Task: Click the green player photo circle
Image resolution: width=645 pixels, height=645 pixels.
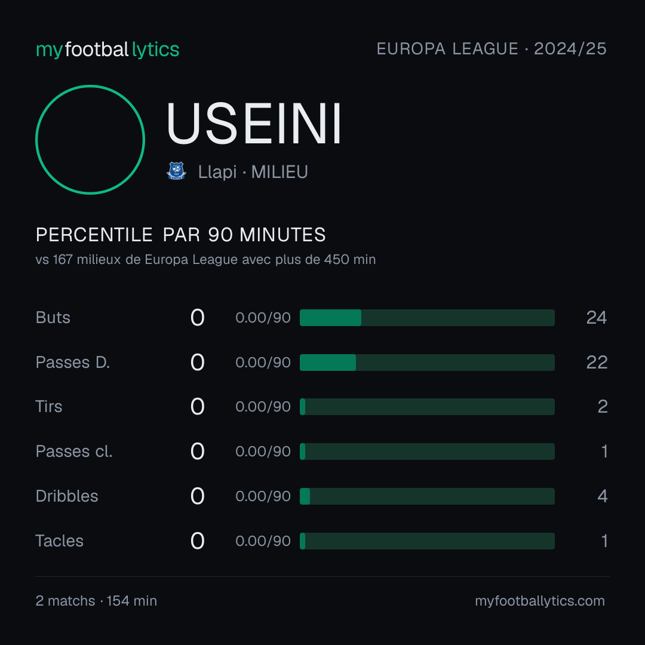Action: pos(90,139)
